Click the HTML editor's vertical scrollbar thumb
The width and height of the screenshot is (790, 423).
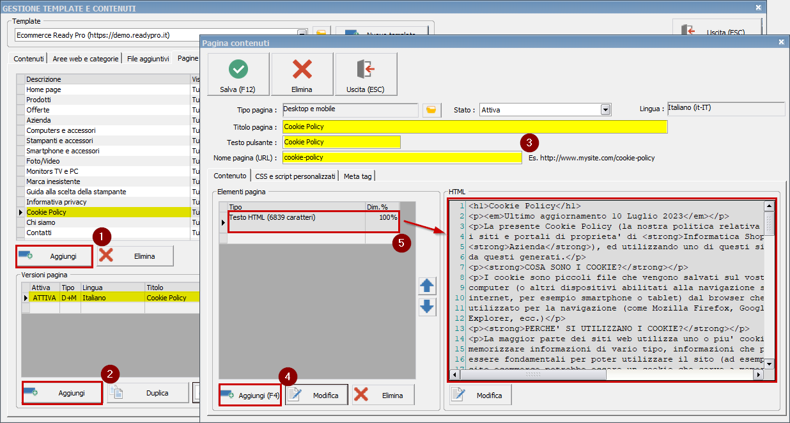coord(770,223)
